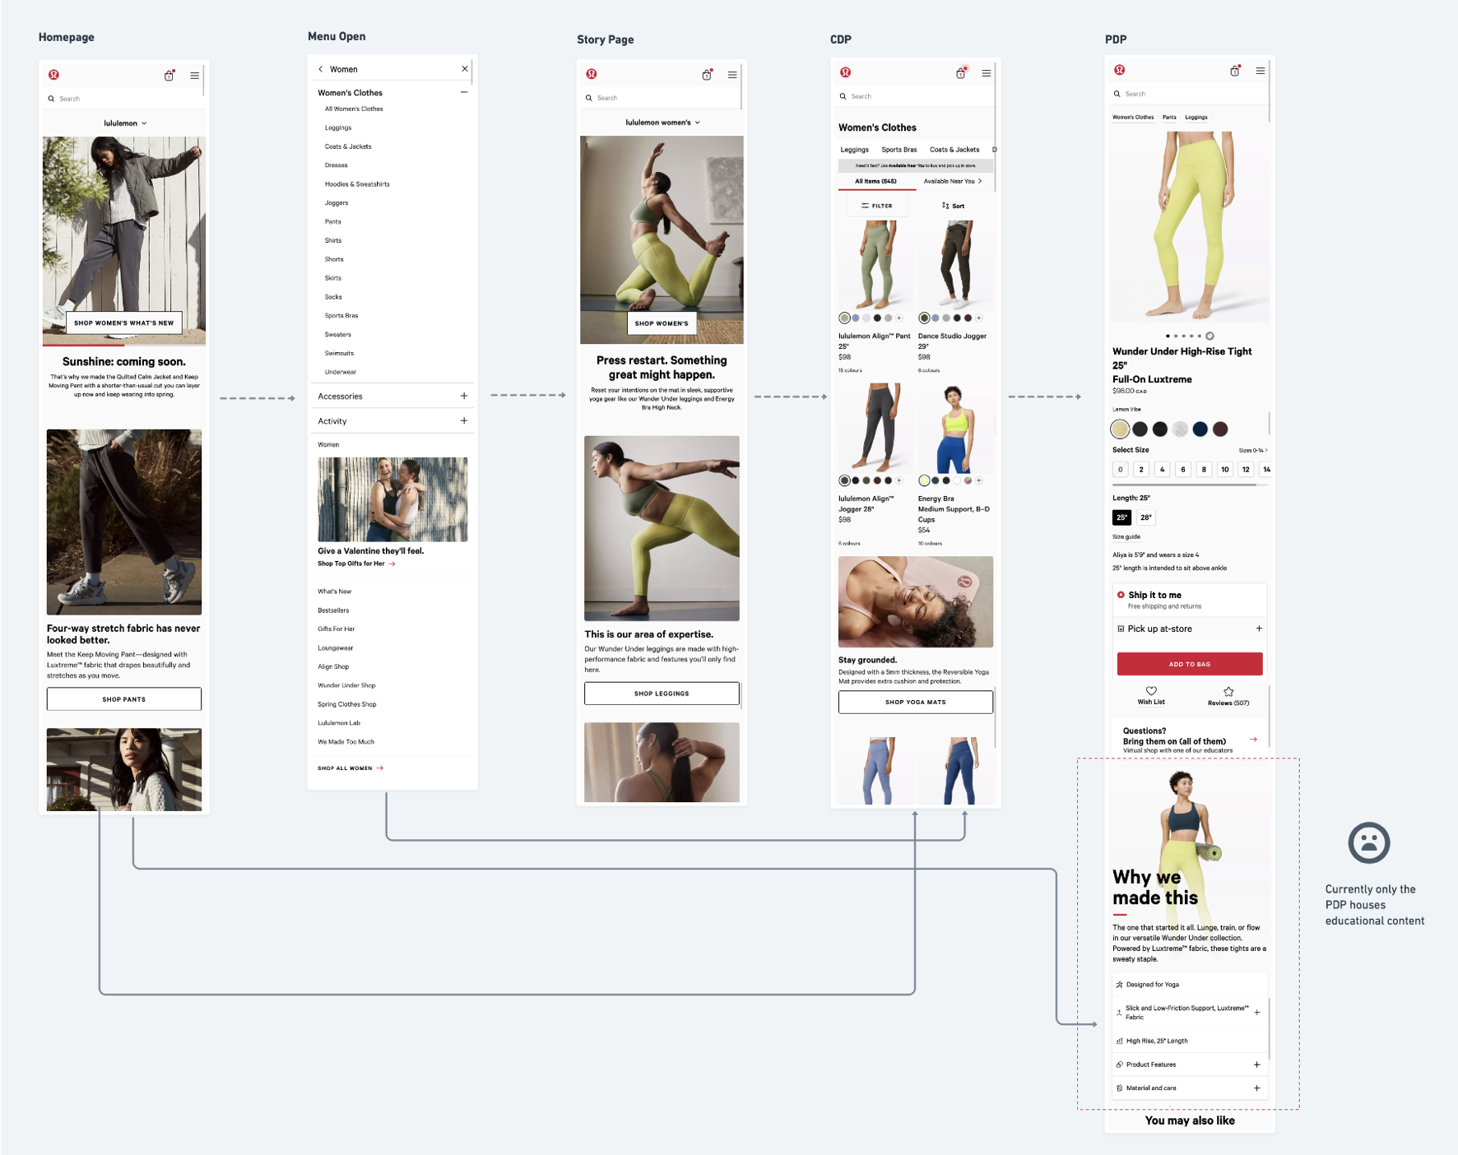Select the navy blue colour swatch on PDP
This screenshot has height=1155, width=1458.
point(1200,429)
